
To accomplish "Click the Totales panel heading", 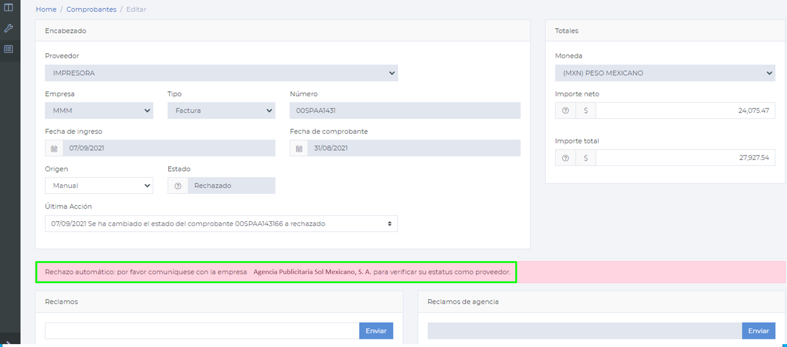I will click(x=566, y=31).
